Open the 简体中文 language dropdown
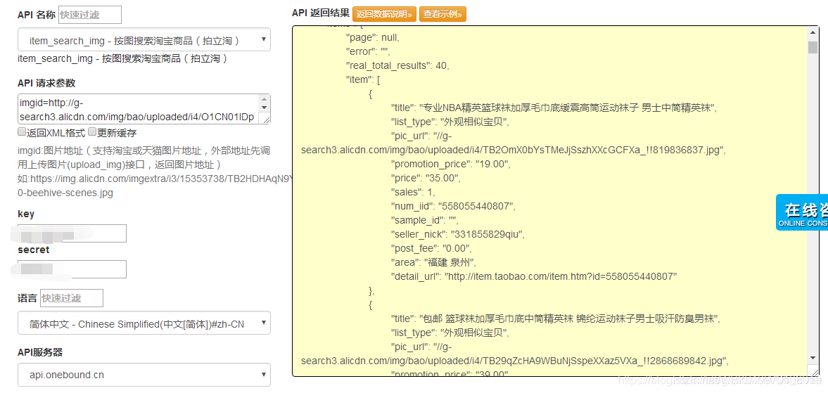828x393 pixels. [144, 323]
